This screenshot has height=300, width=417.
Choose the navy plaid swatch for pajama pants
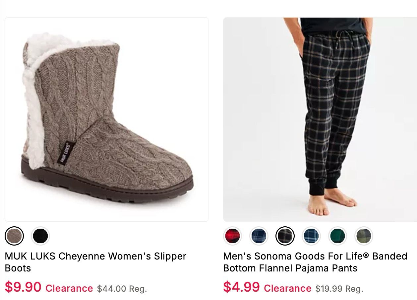point(259,236)
